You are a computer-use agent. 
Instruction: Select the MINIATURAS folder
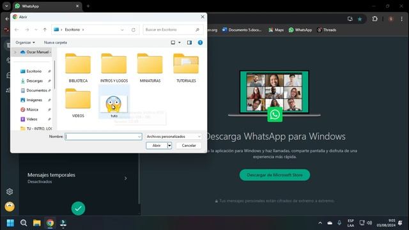(150, 67)
